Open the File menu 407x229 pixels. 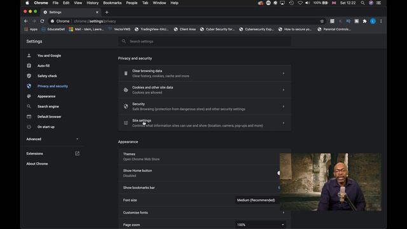point(55,3)
